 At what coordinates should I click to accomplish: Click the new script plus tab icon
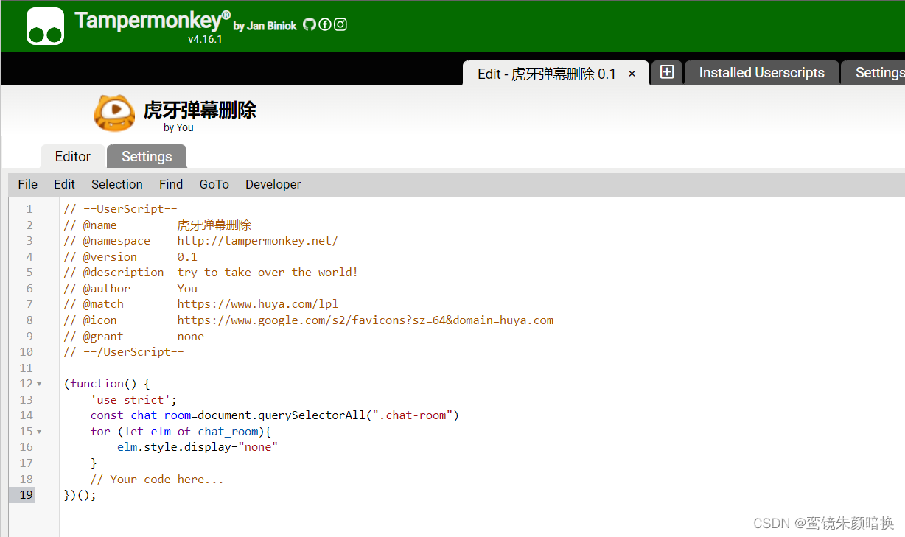tap(667, 71)
